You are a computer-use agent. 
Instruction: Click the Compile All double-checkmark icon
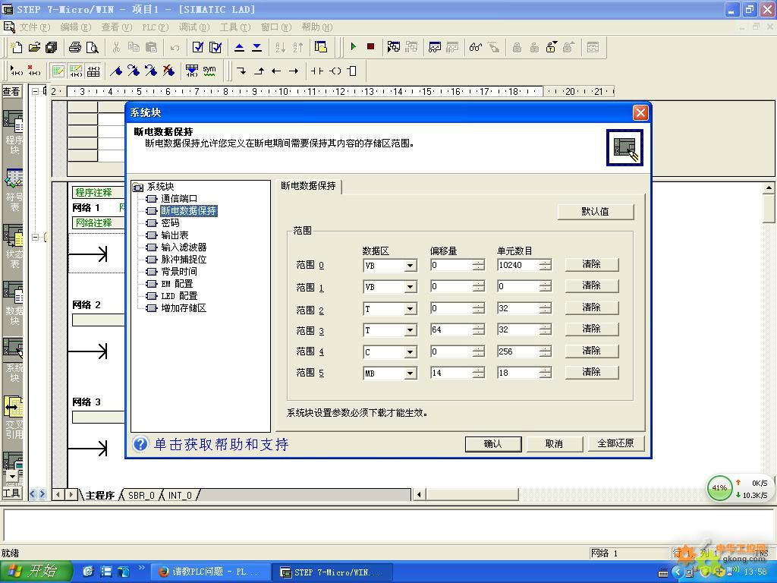(x=215, y=47)
